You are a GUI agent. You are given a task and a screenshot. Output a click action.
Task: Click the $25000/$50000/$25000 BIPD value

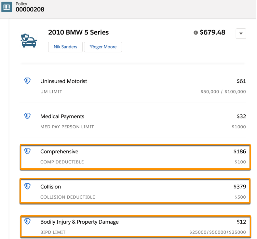218,232
